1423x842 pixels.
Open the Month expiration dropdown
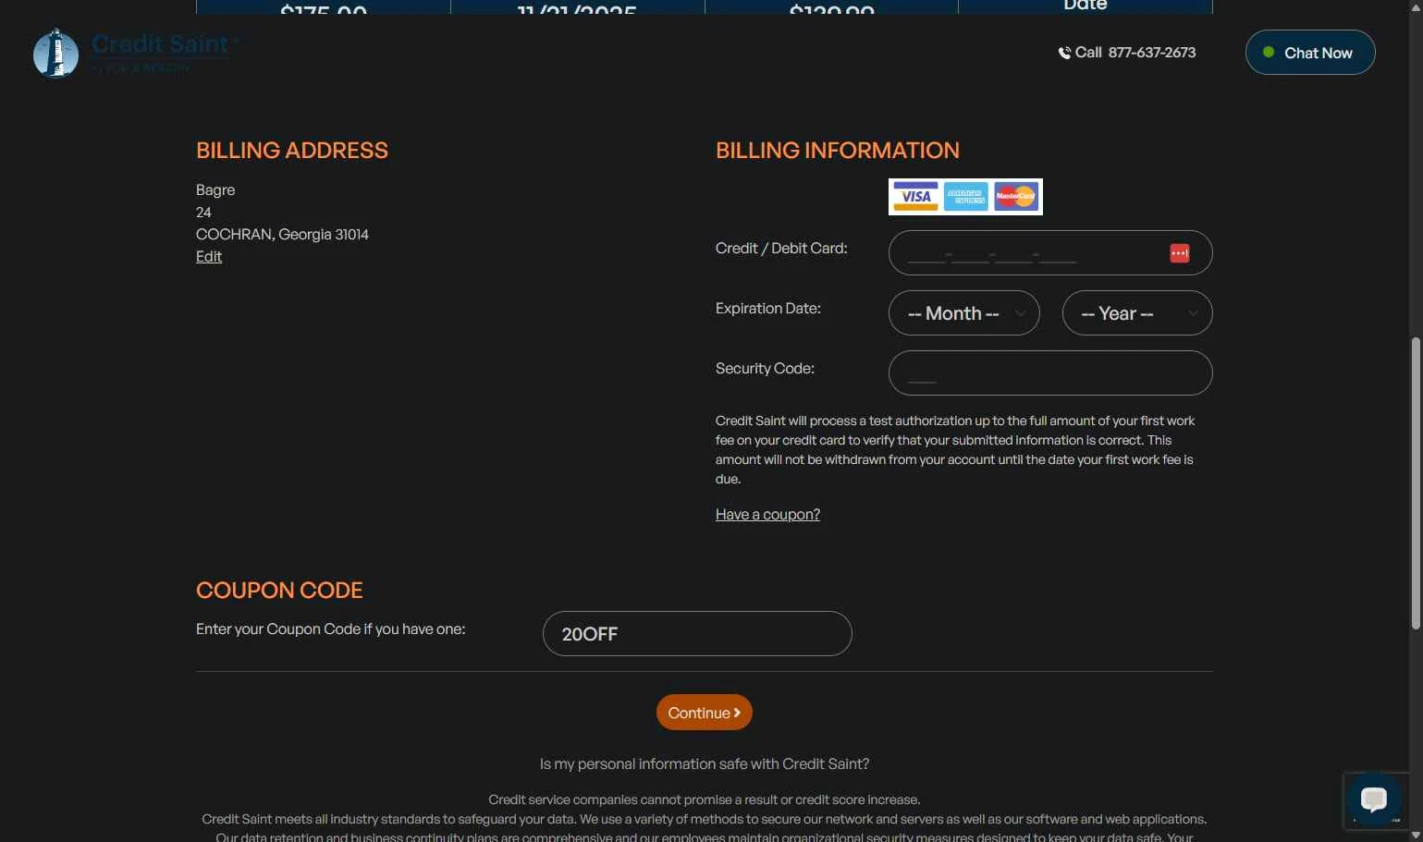[x=964, y=313]
